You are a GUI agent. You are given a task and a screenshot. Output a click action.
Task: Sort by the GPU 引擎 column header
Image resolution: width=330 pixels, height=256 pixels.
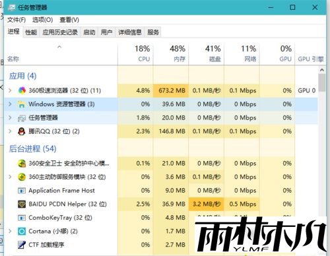(310, 54)
